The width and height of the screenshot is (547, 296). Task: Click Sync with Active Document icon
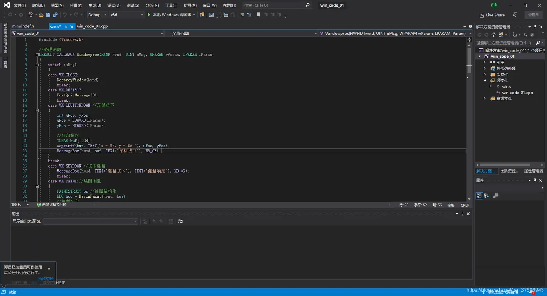coord(525,35)
